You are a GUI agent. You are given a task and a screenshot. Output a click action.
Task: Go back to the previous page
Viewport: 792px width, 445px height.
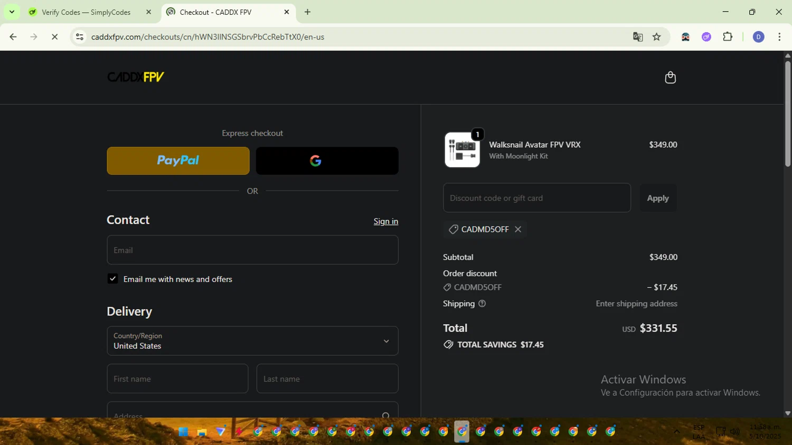coord(13,37)
